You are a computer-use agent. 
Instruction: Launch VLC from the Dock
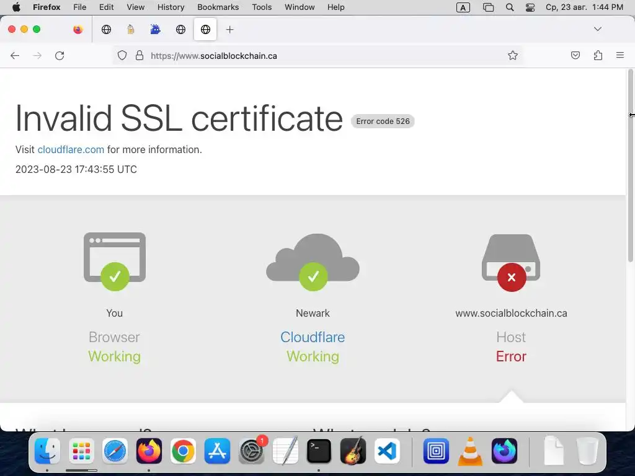click(x=470, y=451)
